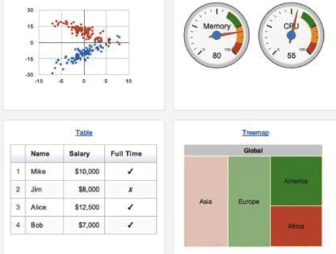336x254 pixels.
Task: Click the Memory gauge dial
Action: [x=216, y=35]
